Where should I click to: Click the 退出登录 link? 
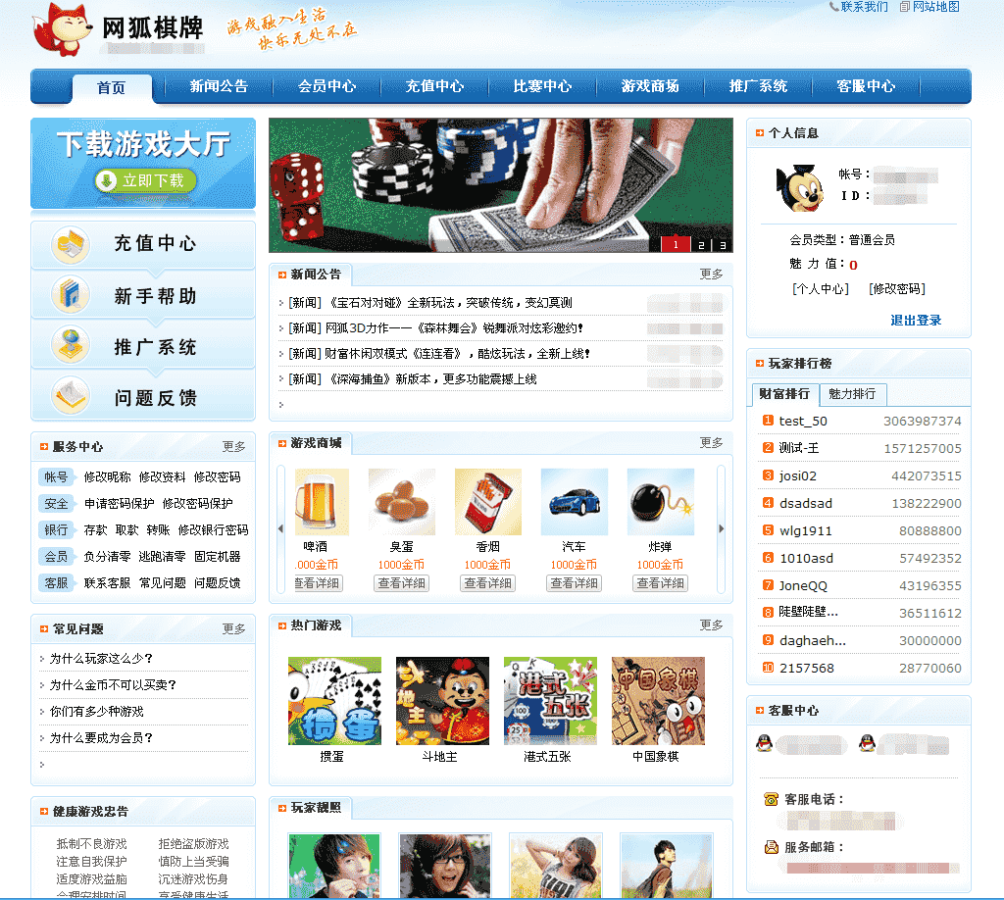tap(916, 321)
